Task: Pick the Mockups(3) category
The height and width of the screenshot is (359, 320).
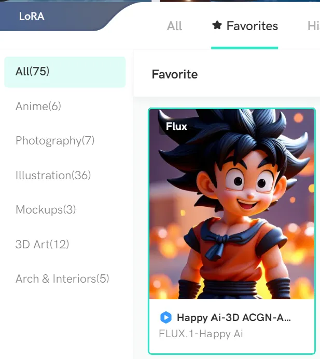Action: tap(46, 210)
